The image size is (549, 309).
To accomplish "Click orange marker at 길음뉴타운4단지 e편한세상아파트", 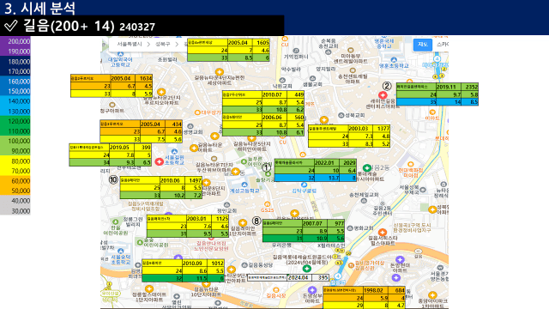I will click(220, 72).
